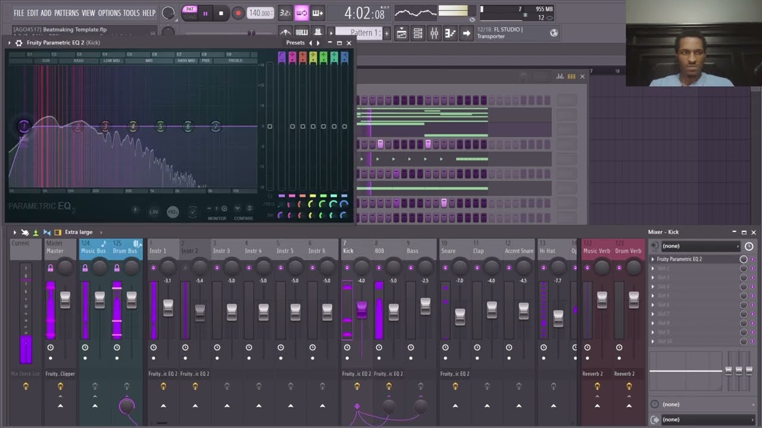Open the PATTERNS menu
This screenshot has width=762, height=428.
point(66,13)
